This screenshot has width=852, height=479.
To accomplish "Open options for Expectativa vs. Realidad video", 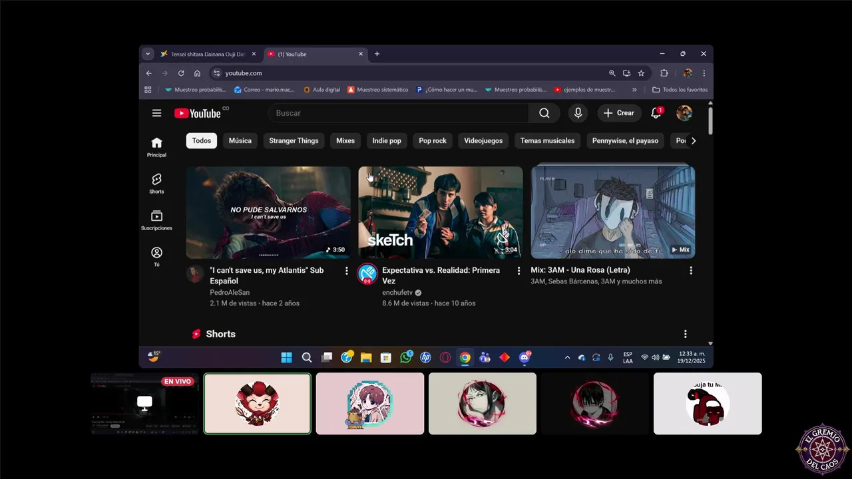I will click(519, 271).
